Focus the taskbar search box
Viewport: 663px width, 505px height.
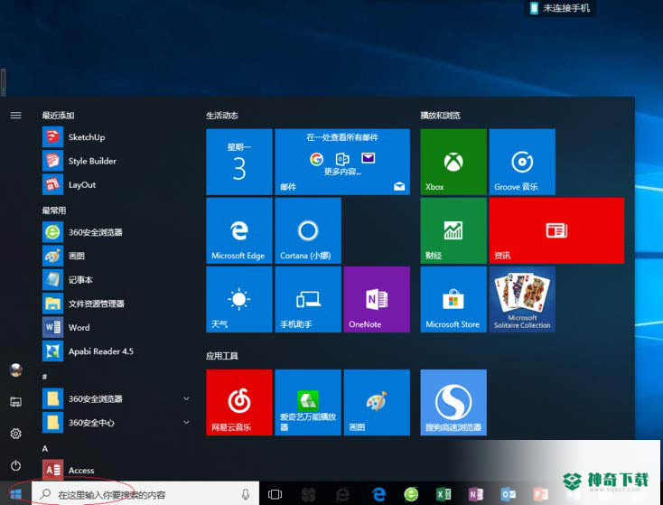point(145,493)
